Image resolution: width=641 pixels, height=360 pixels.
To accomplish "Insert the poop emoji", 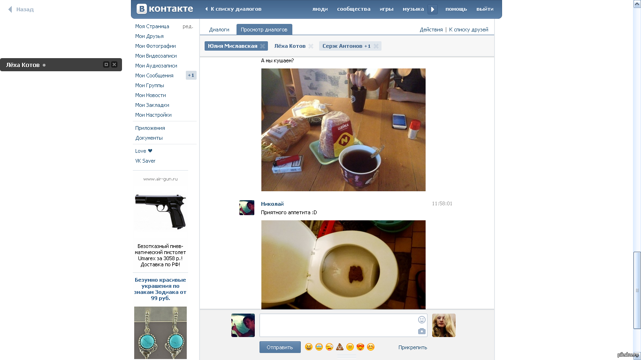I will tap(340, 347).
